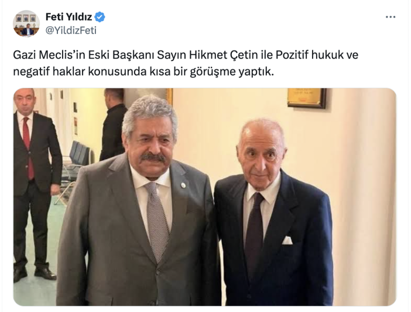Image resolution: width=411 pixels, height=312 pixels.
Task: Click the gold framed plaque on wall
Action: pos(307,98)
